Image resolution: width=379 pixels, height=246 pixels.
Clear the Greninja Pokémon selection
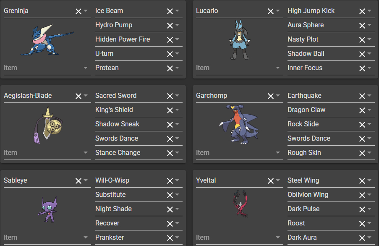tap(78, 11)
